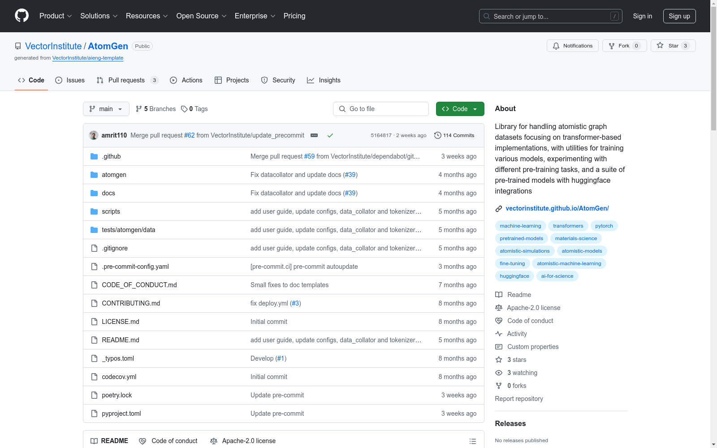Click the amrit110 avatar image
Image resolution: width=717 pixels, height=448 pixels.
[x=94, y=135]
